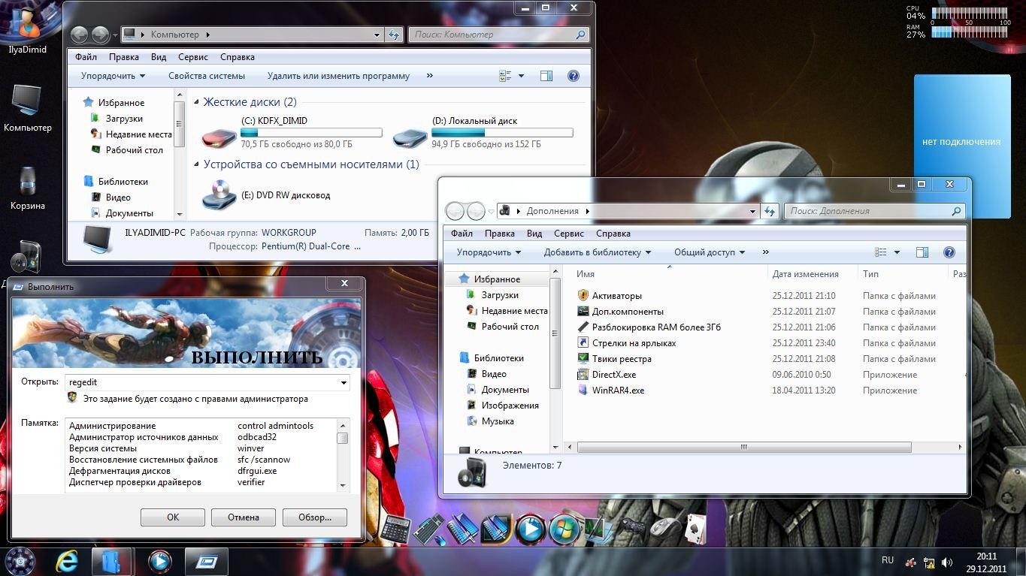Click the back arrow in Компьютер window

click(x=79, y=35)
